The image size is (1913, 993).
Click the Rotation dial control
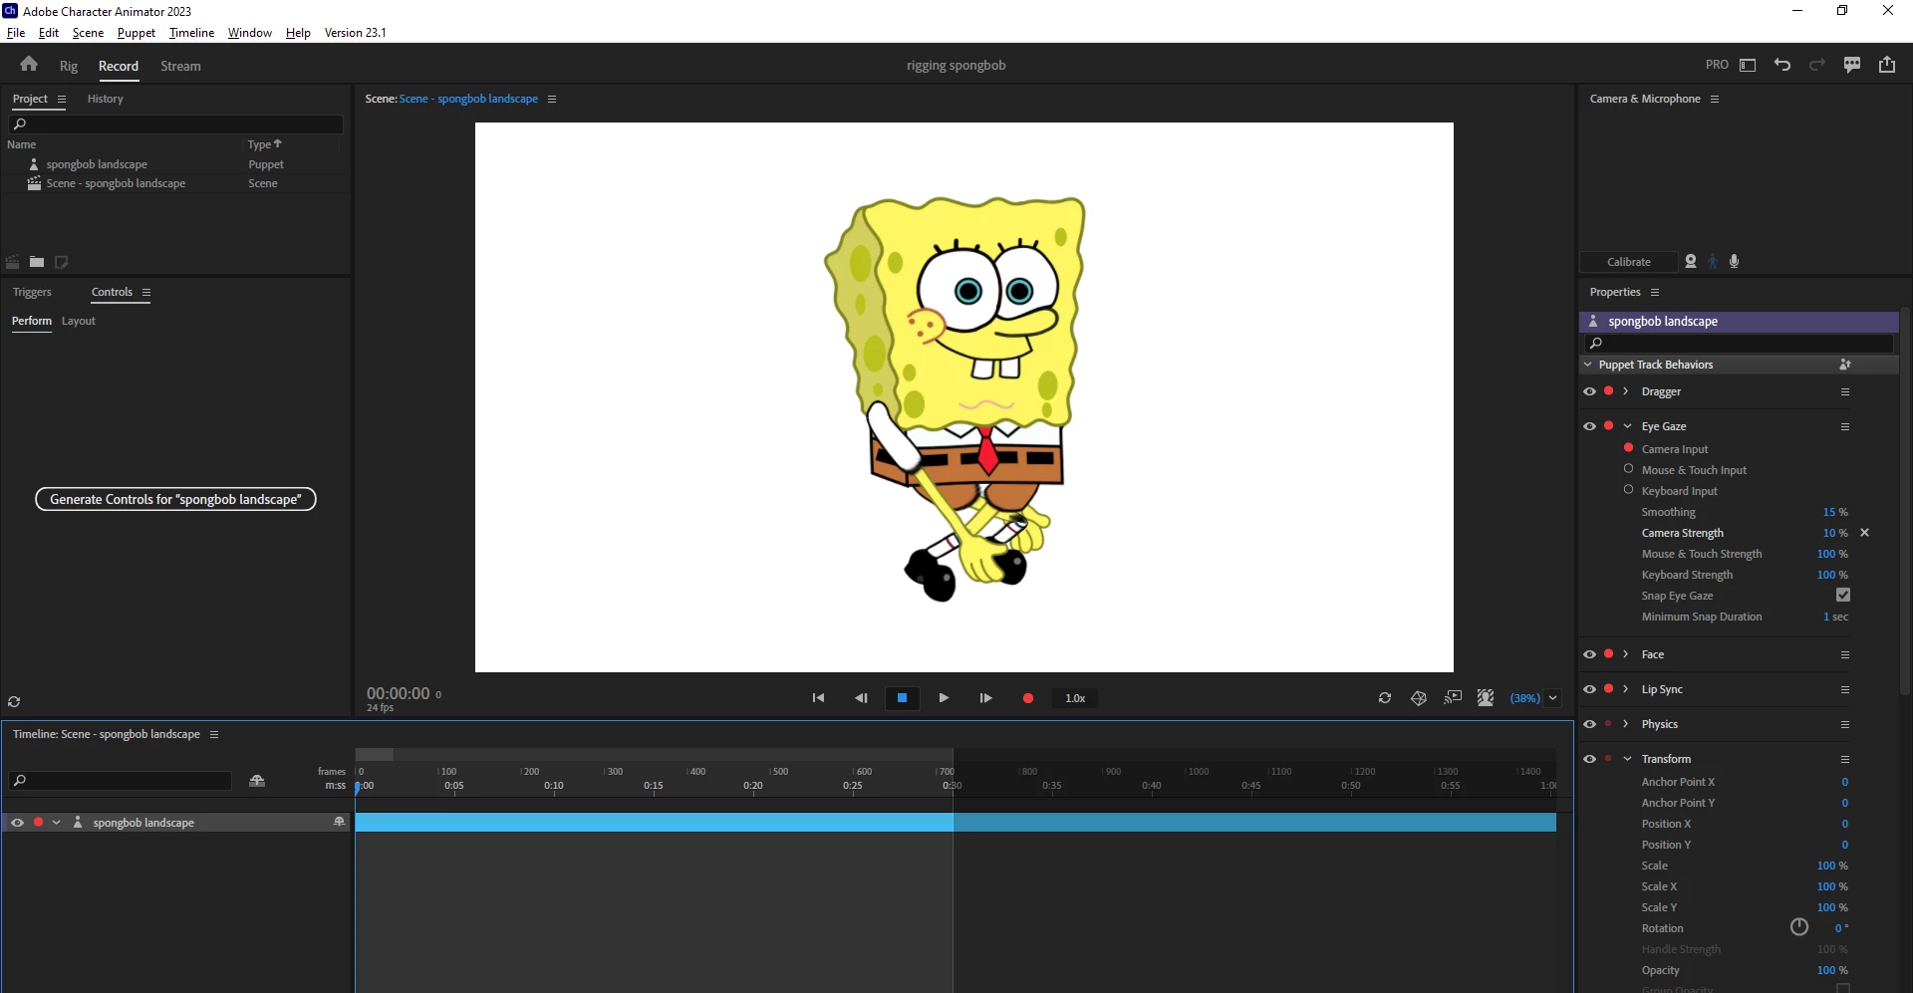[1799, 927]
